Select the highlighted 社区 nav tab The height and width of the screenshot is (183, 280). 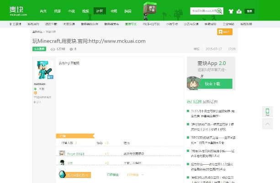(100, 11)
